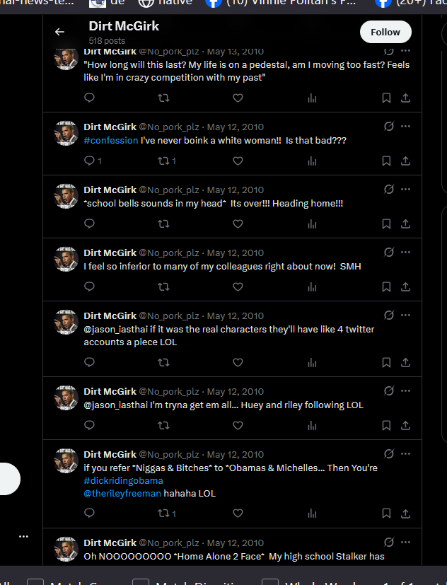Share the 'Huey and riley following' post
Screen dimensions: 447x585
tap(405, 426)
